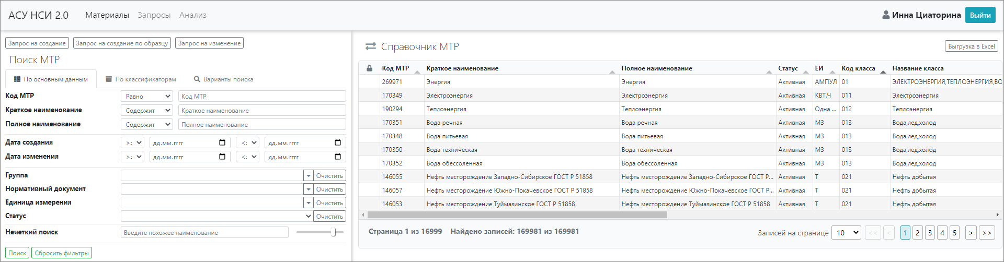1004x262 pixels.
Task: Click the Выгрузка в Excel button
Action: coord(971,46)
